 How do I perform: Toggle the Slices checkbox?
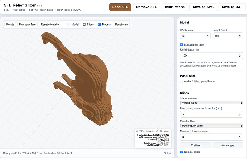click(x=84, y=25)
